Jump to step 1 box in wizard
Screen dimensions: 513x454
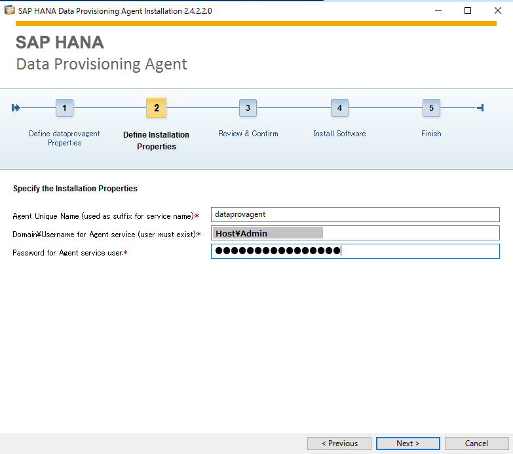point(64,107)
